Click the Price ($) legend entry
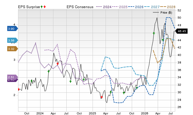 (163, 13)
